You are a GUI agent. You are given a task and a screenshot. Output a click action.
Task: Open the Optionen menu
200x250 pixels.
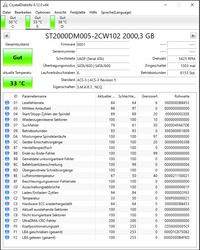tap(43, 12)
